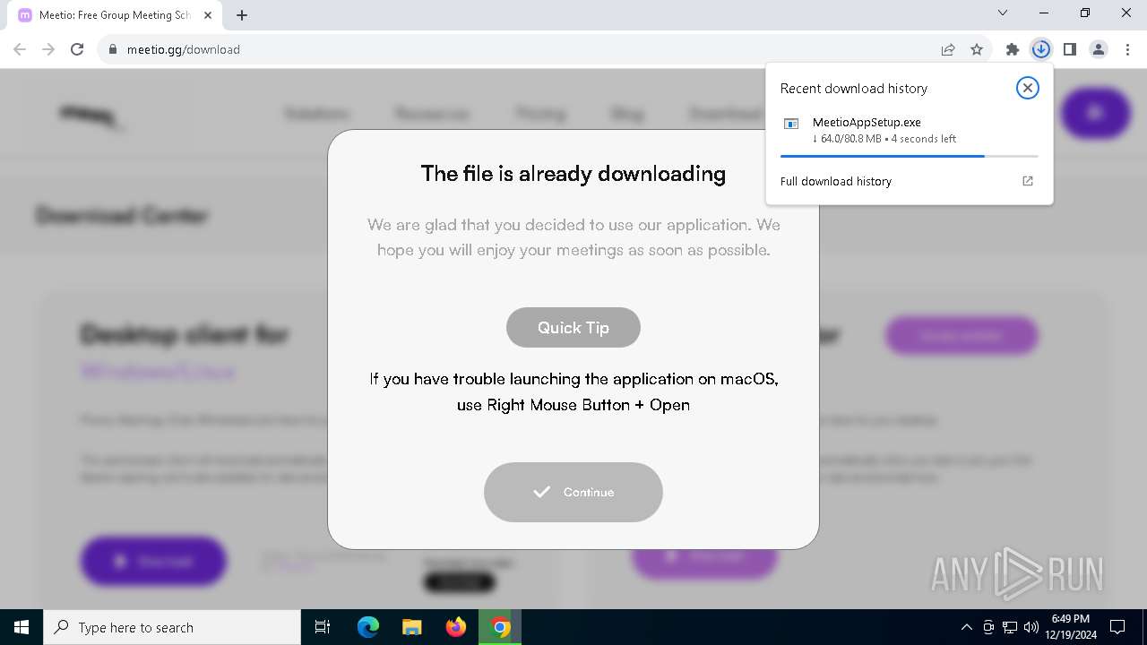View site information lock icon
The height and width of the screenshot is (645, 1147).
click(113, 49)
